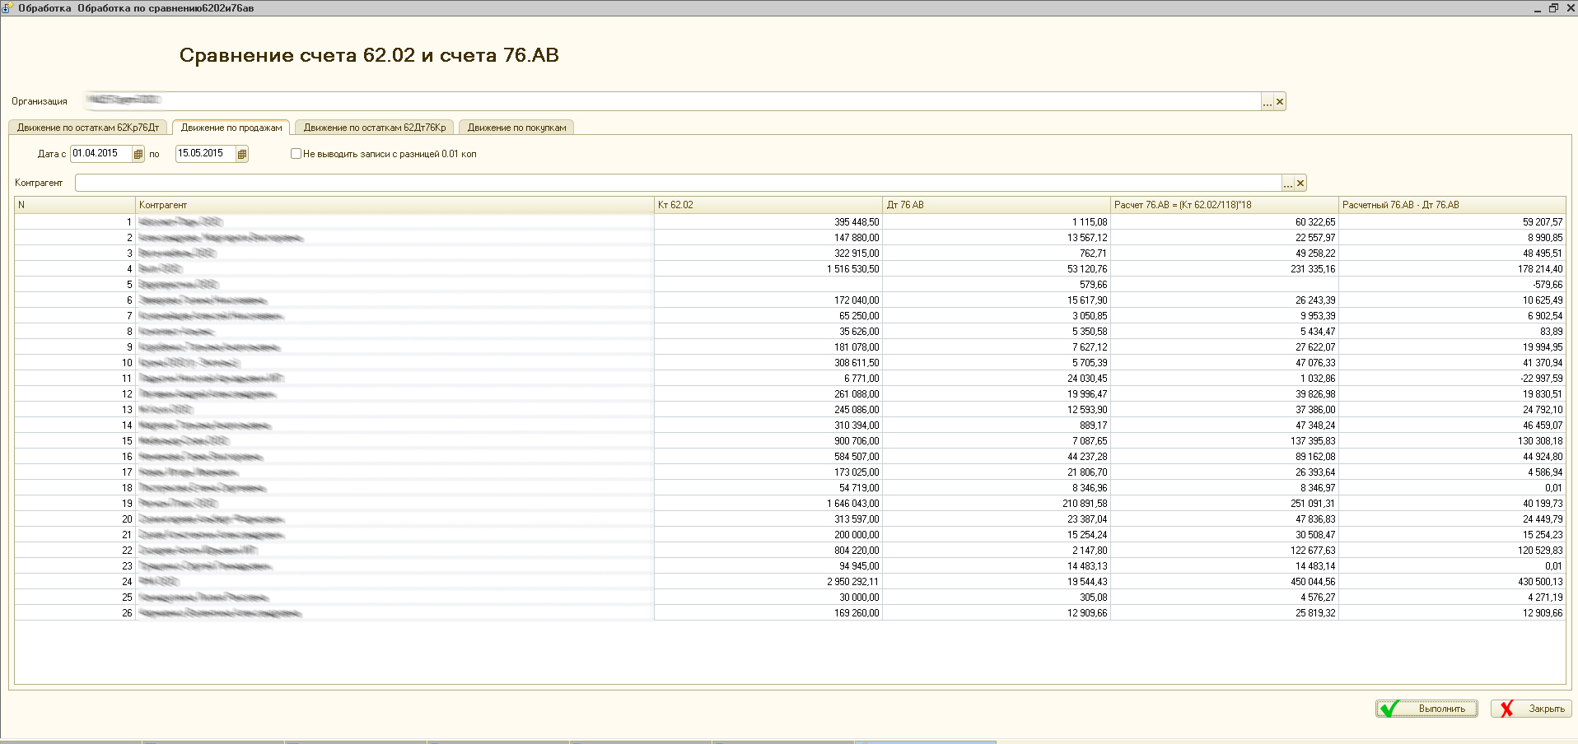Select cell 430 500,13 in row 24

1452,582
